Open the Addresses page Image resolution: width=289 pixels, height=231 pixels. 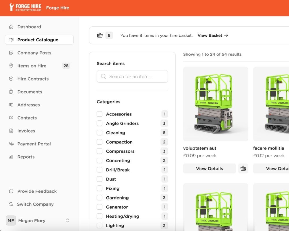(39, 105)
